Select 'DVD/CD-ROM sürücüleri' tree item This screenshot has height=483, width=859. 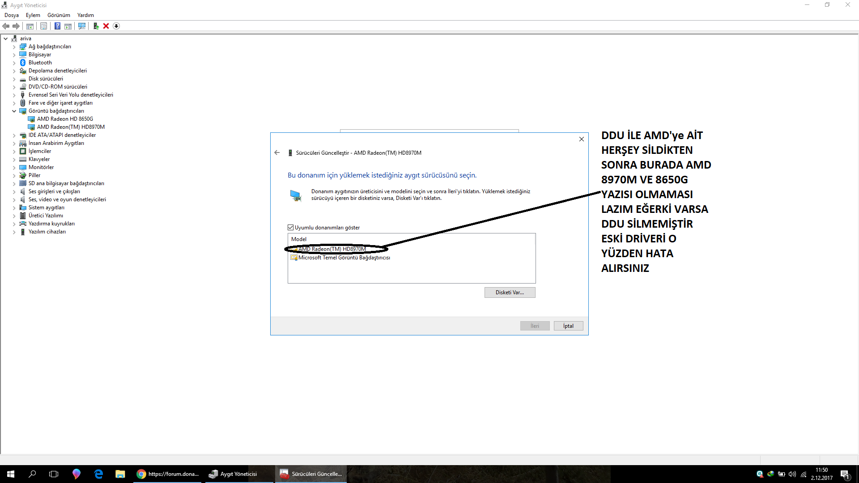[x=58, y=87]
